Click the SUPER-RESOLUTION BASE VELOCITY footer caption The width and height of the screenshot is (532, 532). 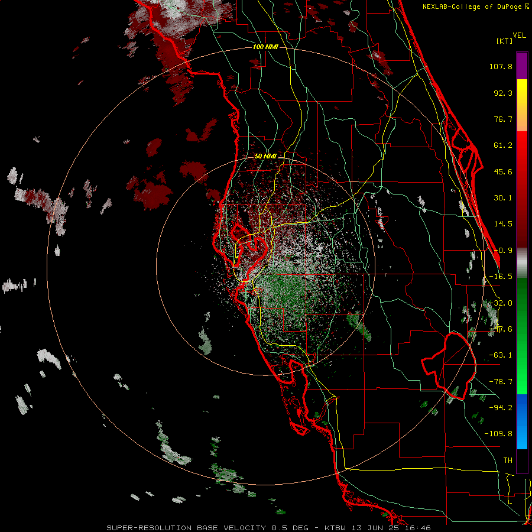[x=268, y=528]
